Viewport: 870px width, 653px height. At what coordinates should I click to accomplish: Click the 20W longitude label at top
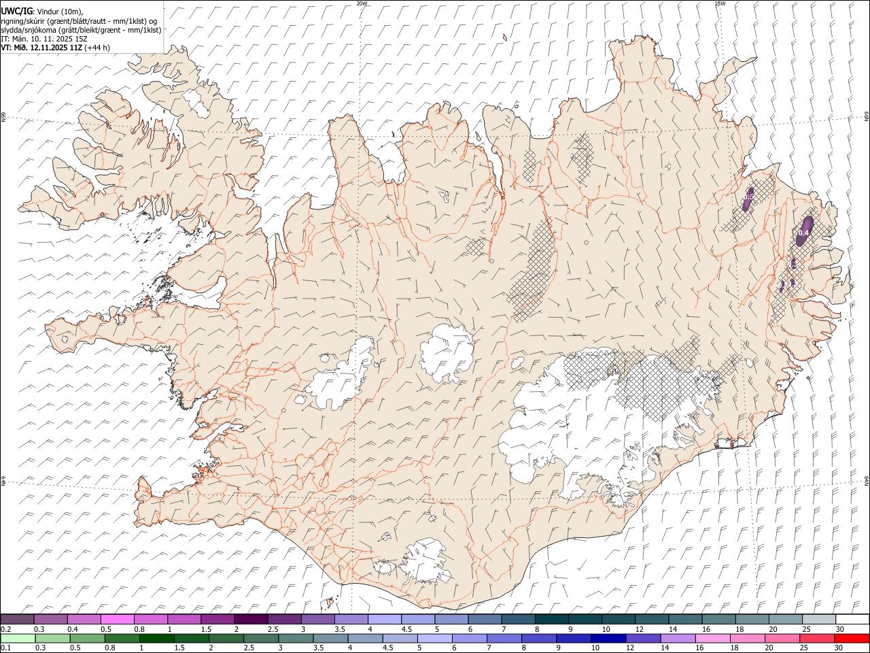tap(362, 3)
